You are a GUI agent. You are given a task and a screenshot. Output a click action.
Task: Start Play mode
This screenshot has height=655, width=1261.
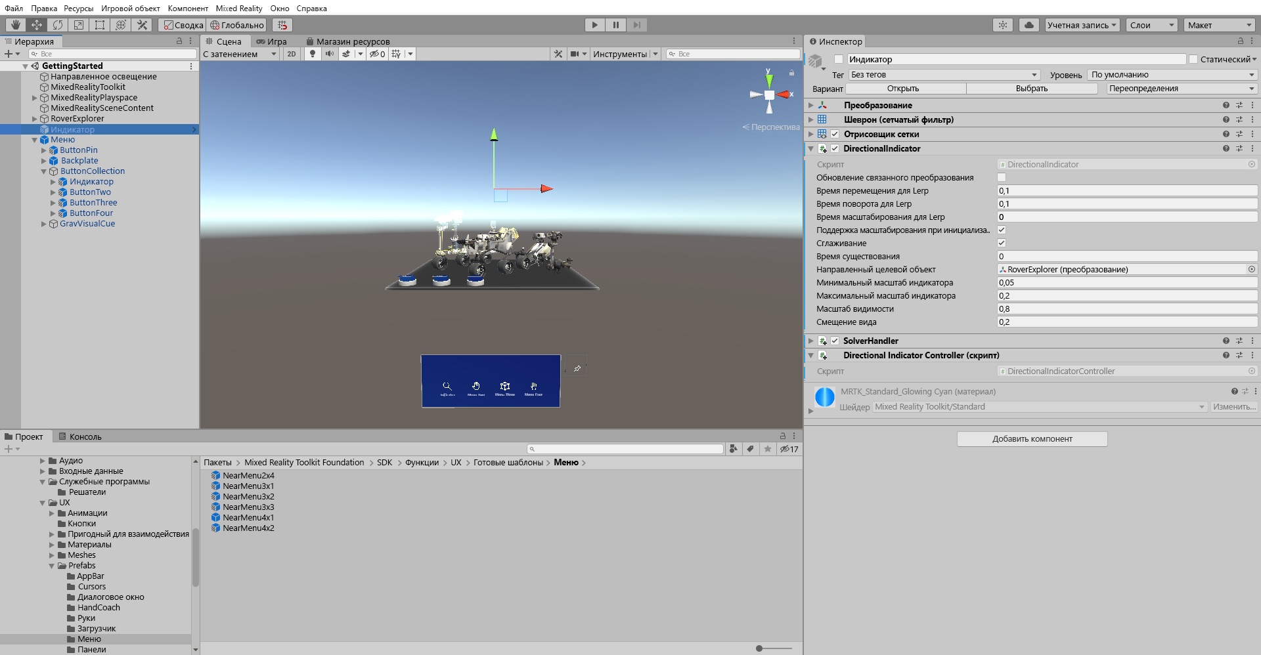click(x=595, y=25)
